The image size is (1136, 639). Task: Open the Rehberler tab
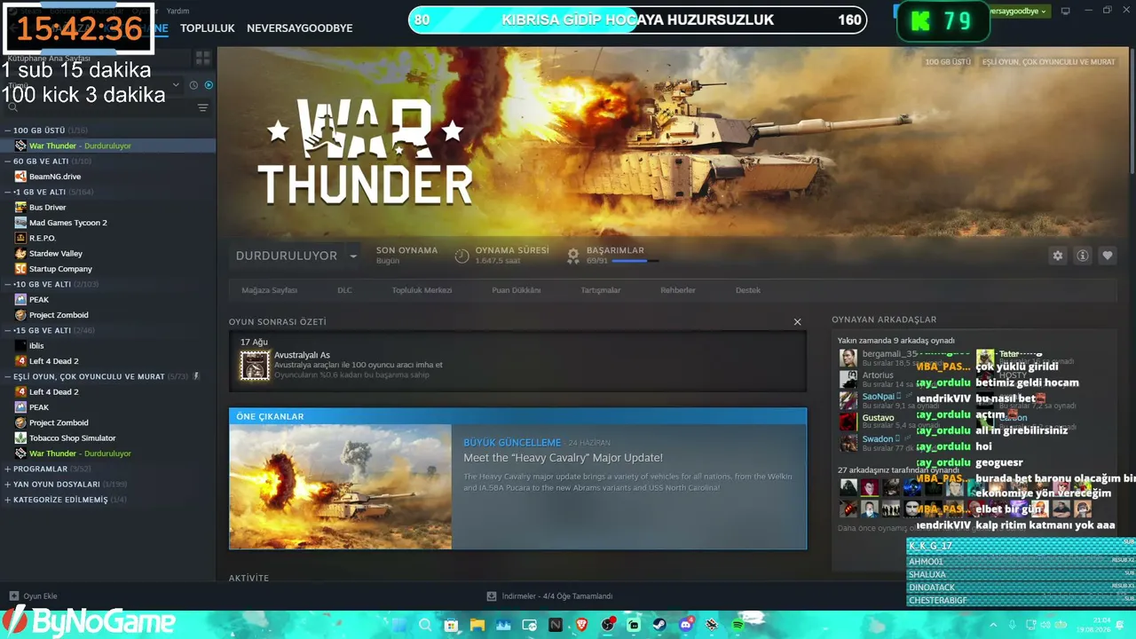click(678, 290)
